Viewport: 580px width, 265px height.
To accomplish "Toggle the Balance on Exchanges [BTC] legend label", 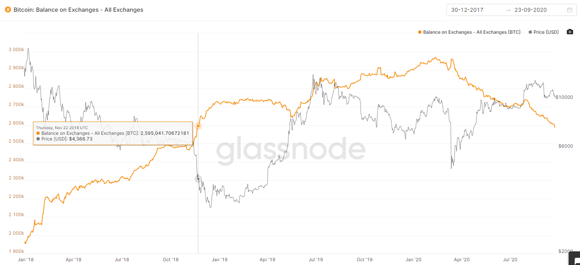I will click(x=472, y=32).
